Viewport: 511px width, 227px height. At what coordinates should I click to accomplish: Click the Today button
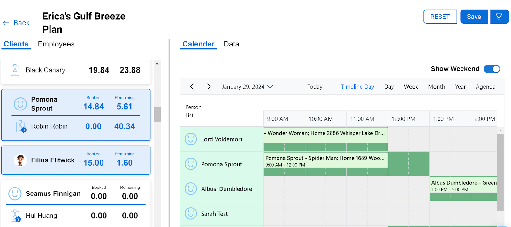click(315, 87)
